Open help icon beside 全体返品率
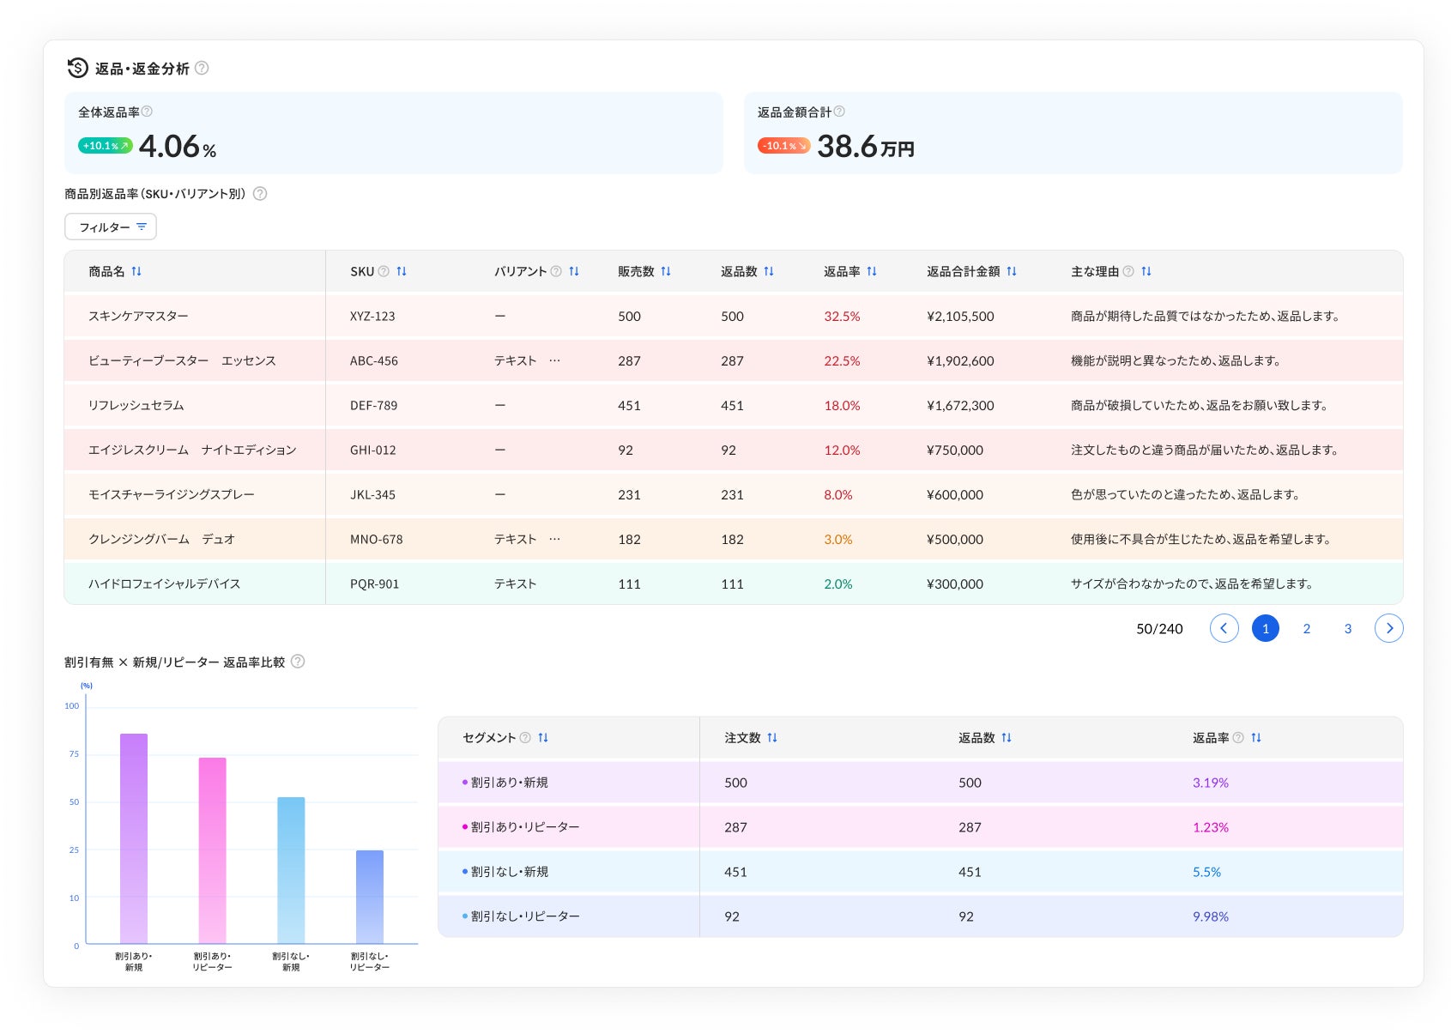Screen dimensions: 1451x1034 point(147,112)
